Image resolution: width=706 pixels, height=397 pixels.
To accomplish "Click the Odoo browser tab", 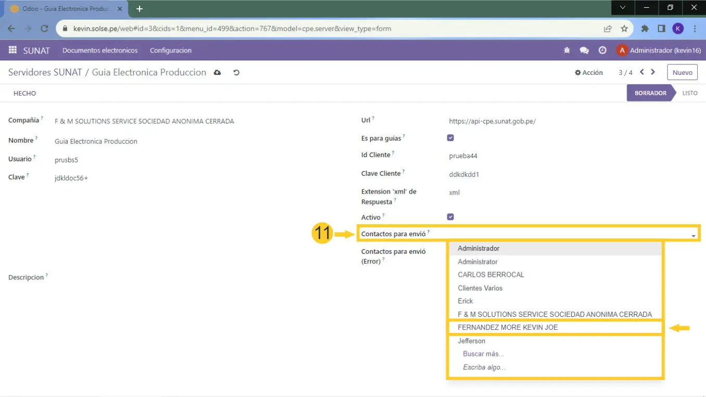I will (66, 9).
